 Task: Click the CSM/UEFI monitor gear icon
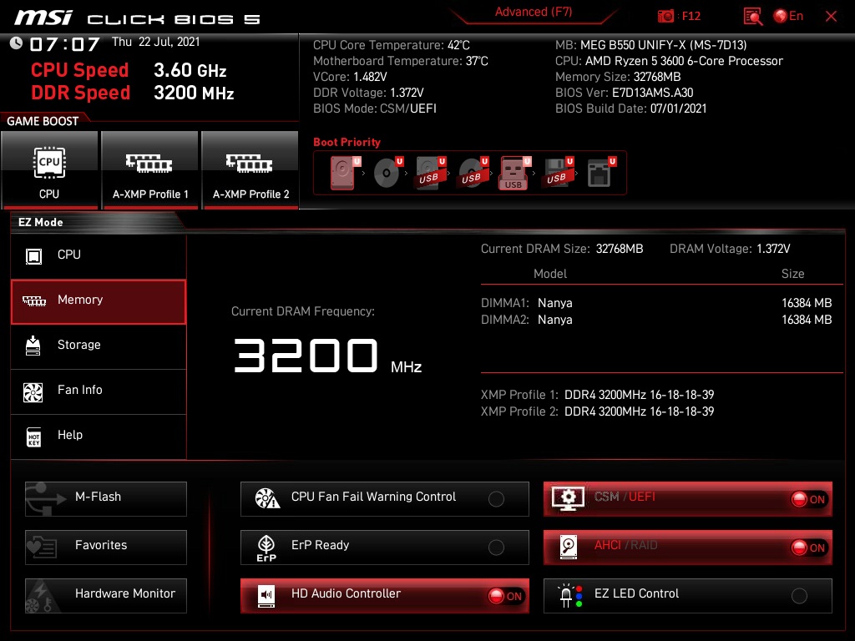(568, 499)
